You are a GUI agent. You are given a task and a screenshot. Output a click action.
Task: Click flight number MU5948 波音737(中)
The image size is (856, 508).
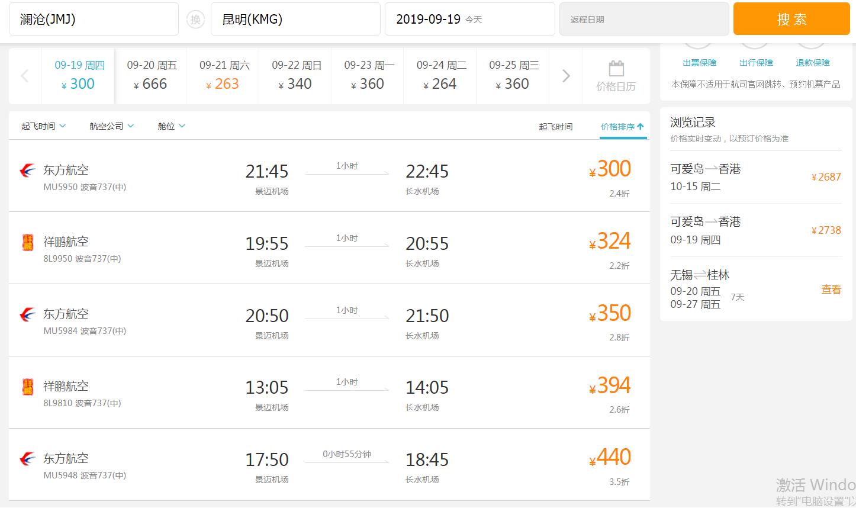coord(85,475)
